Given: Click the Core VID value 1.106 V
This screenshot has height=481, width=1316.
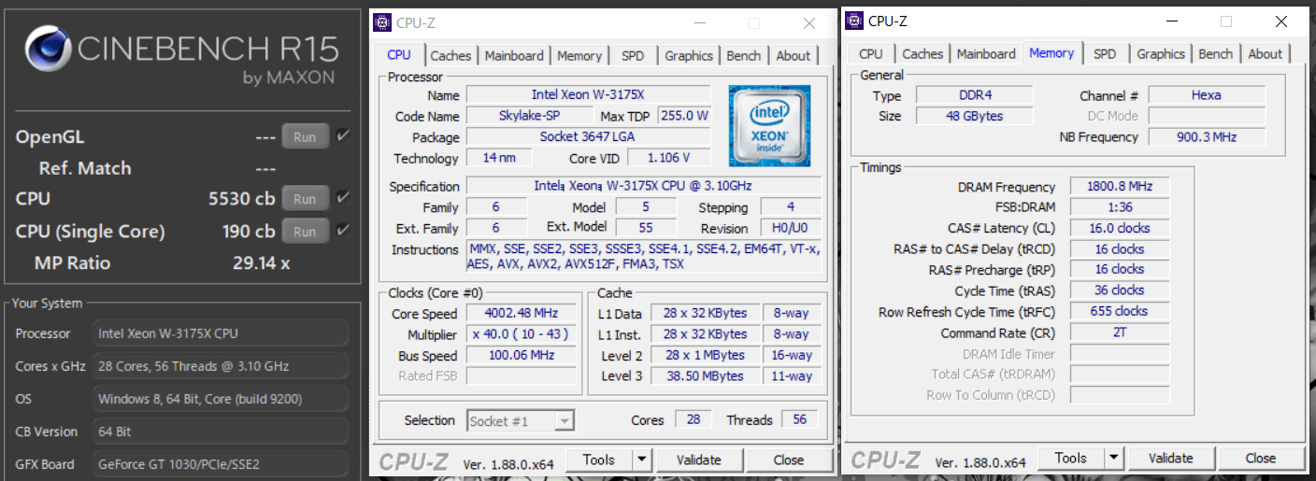Looking at the screenshot, I should click(x=668, y=158).
